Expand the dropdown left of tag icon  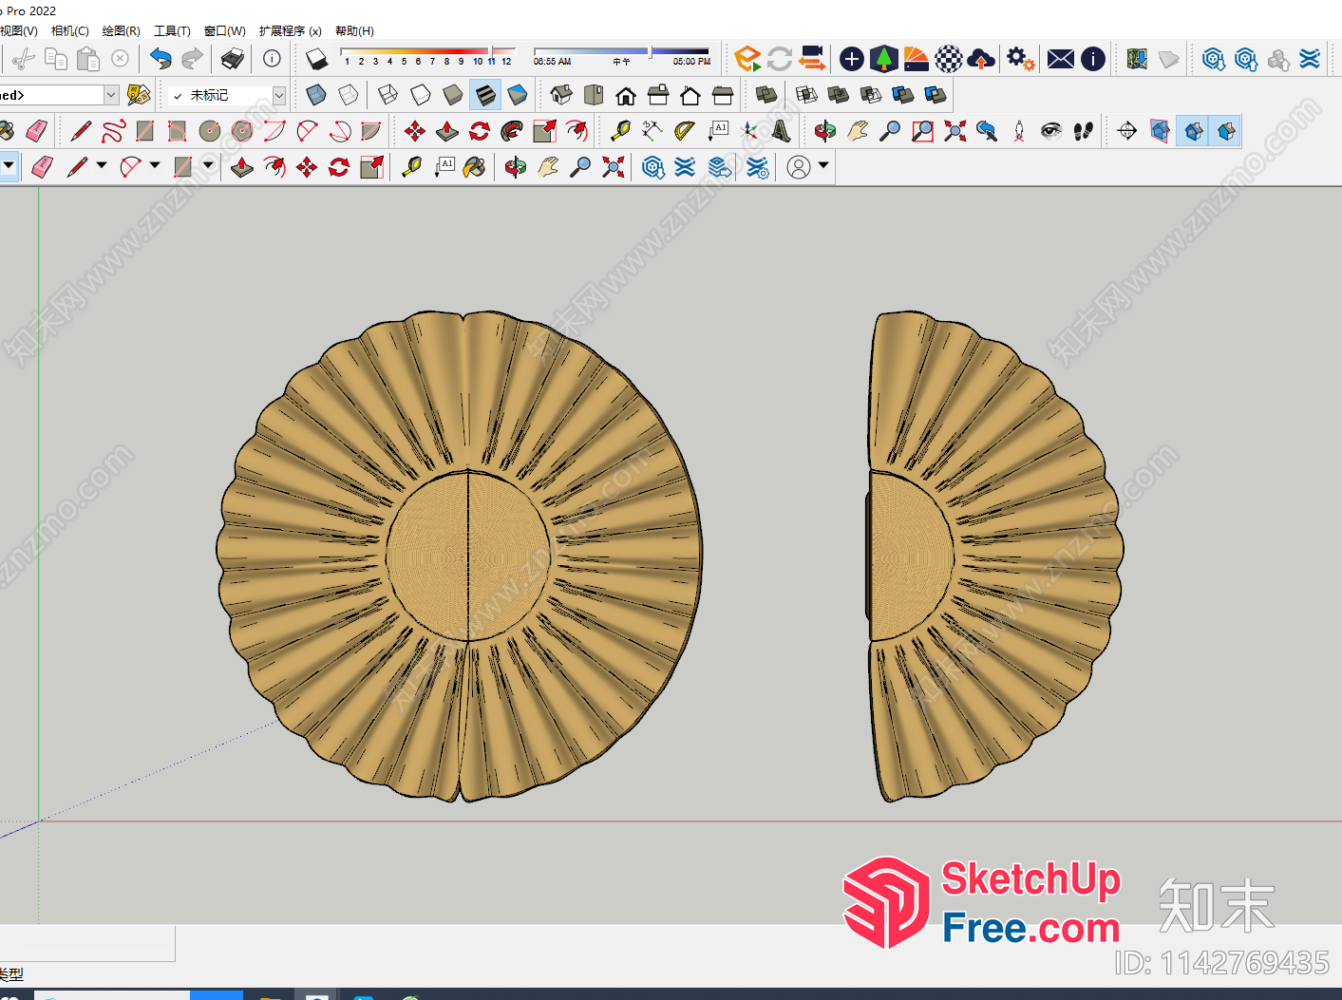[x=111, y=95]
